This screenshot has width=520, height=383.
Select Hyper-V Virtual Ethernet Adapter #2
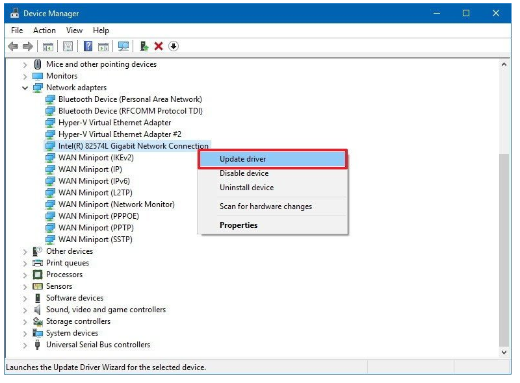point(120,134)
